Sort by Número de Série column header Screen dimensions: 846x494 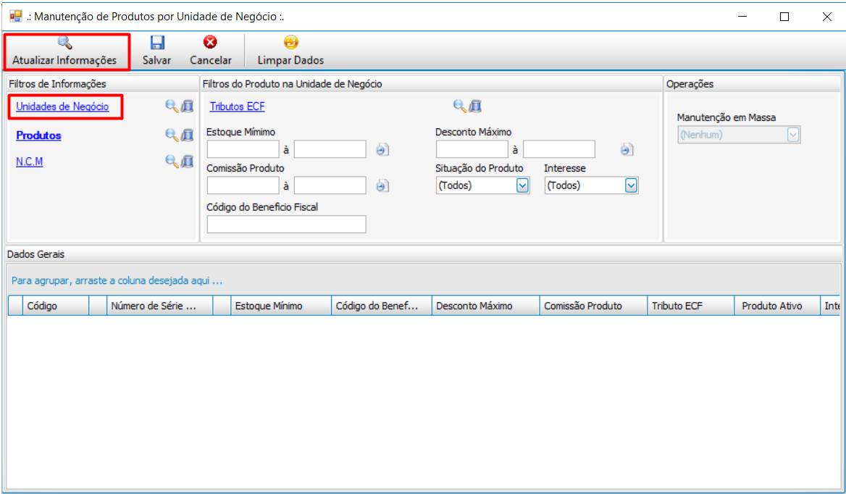coord(159,306)
